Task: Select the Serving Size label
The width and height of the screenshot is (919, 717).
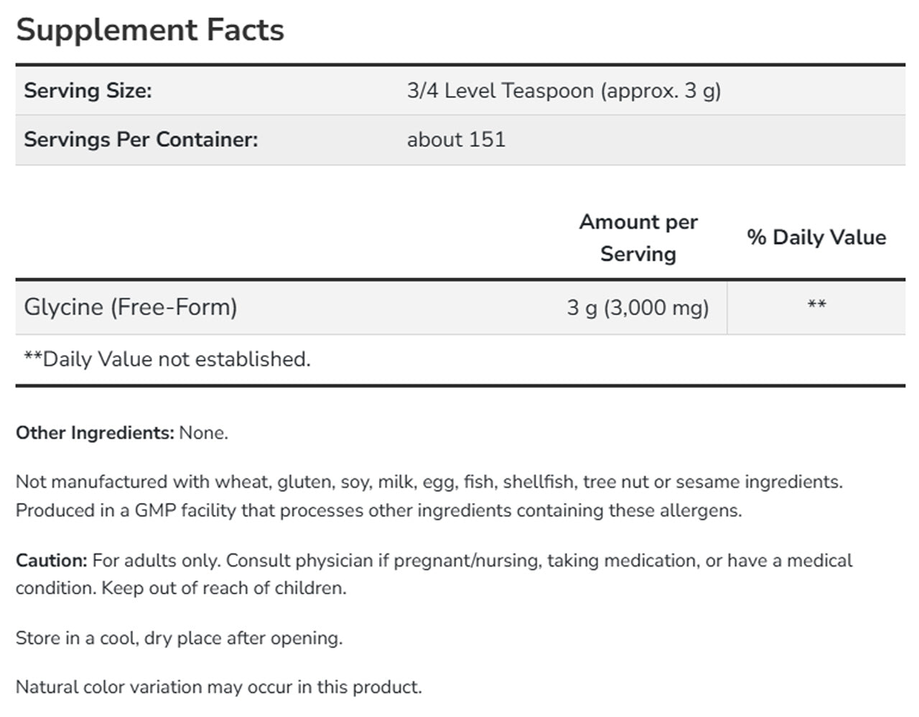Action: pos(88,91)
